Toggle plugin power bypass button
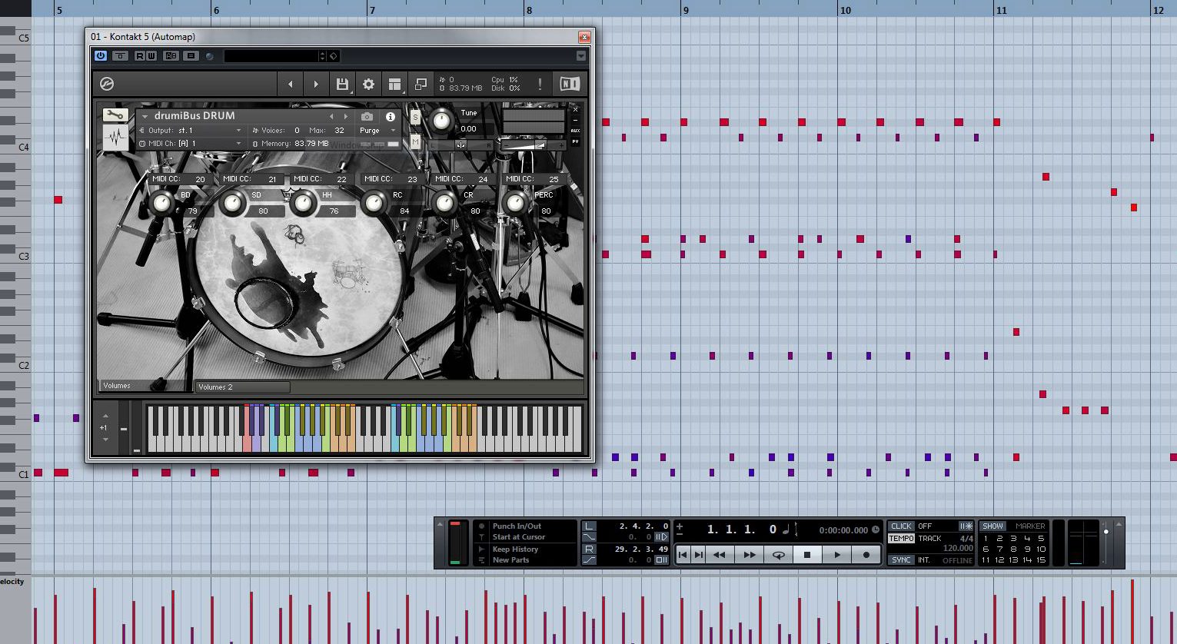 click(x=101, y=55)
